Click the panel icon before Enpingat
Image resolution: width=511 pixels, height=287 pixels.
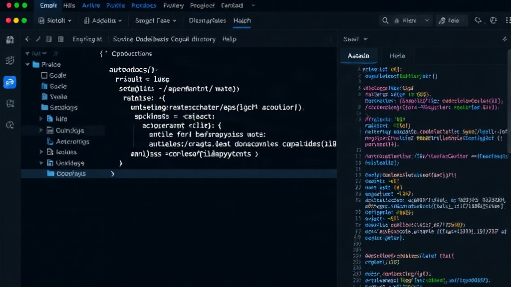click(60, 39)
